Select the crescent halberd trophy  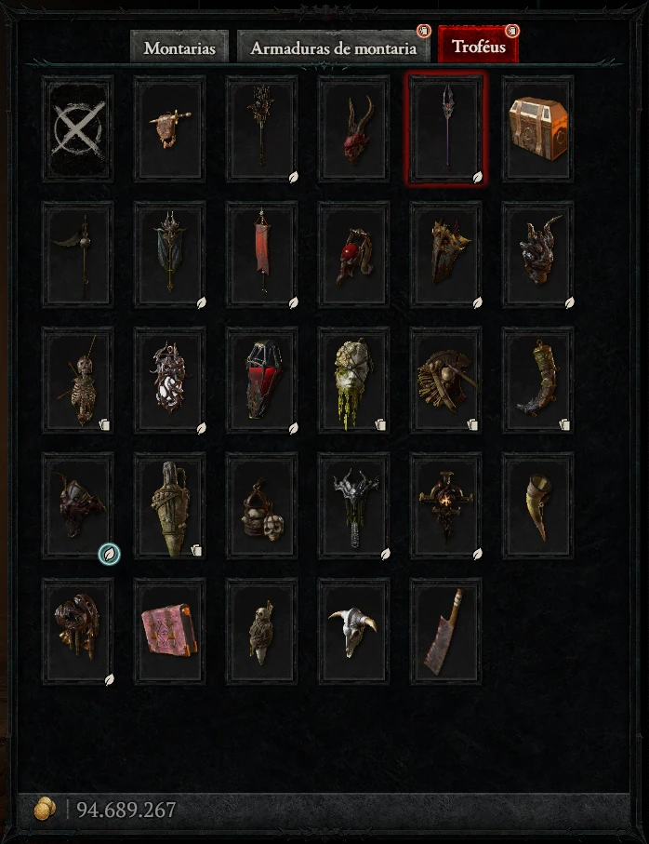click(78, 255)
